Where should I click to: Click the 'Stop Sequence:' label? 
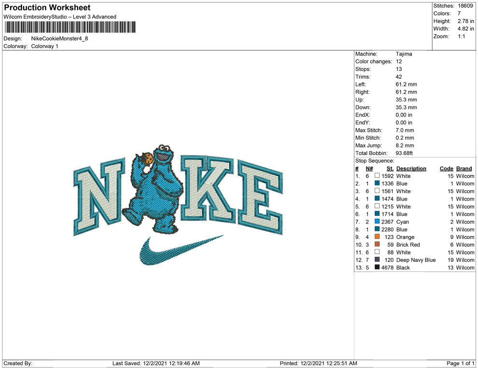point(375,161)
